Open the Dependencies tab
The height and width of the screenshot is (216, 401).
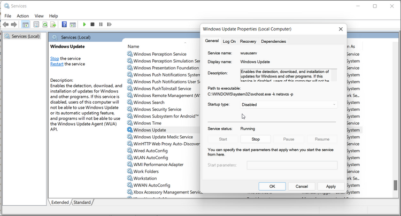[273, 41]
